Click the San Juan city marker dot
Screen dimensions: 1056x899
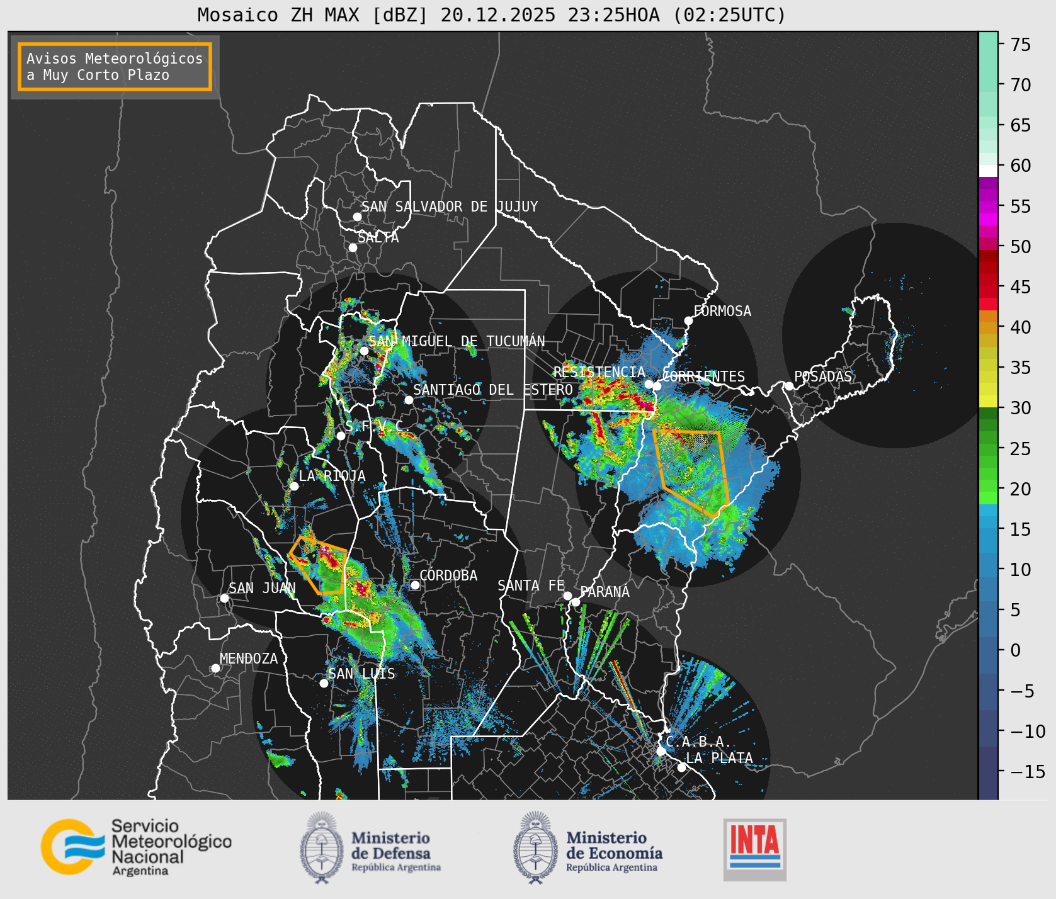click(224, 598)
